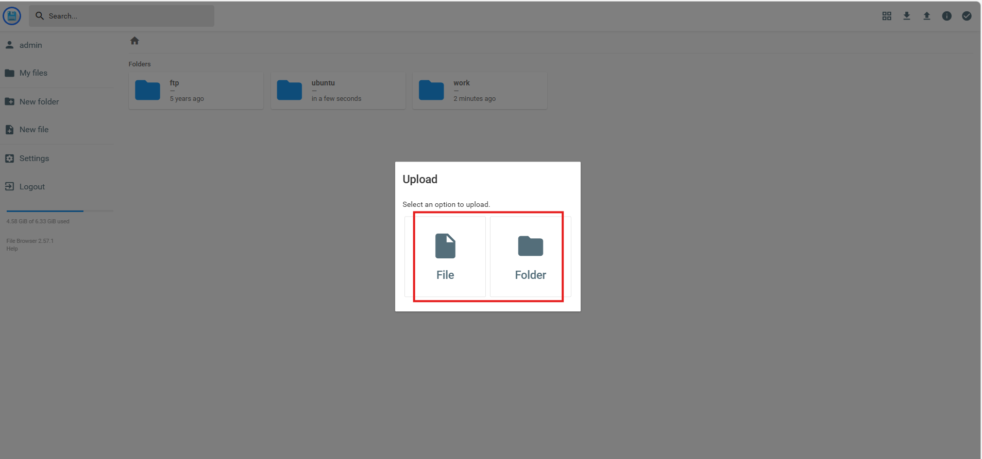
Task: Go to home breadcrumb icon
Action: pyautogui.click(x=134, y=41)
